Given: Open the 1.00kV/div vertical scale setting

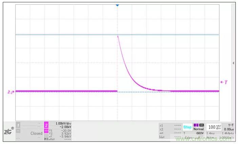Looking at the screenshot, I should pyautogui.click(x=62, y=123).
